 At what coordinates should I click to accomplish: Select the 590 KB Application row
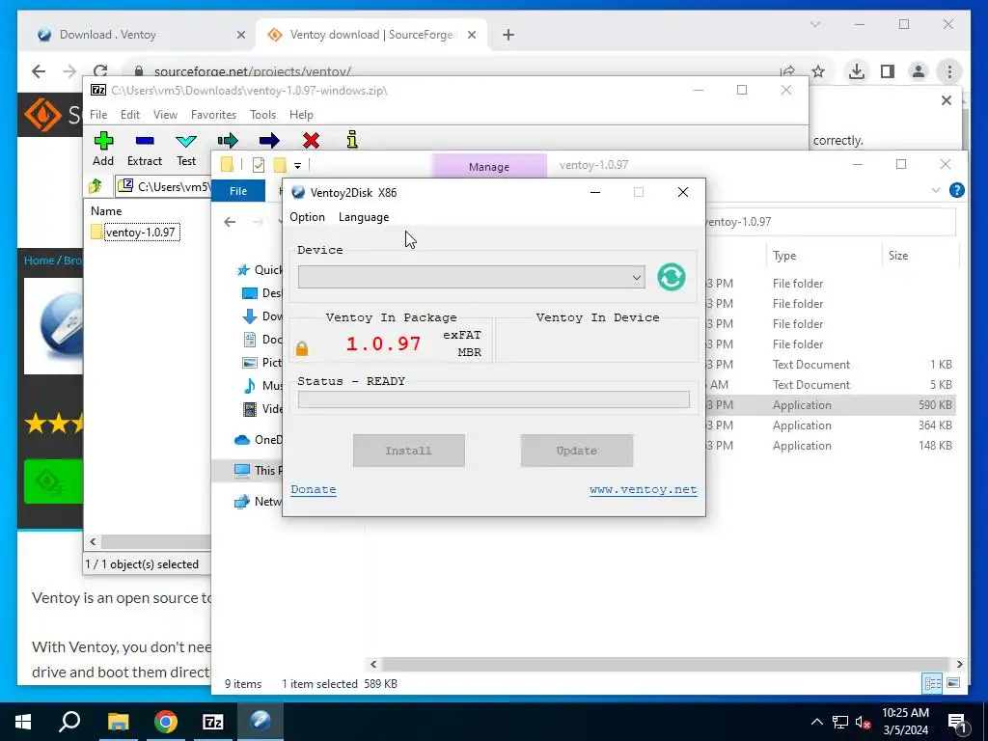click(831, 405)
